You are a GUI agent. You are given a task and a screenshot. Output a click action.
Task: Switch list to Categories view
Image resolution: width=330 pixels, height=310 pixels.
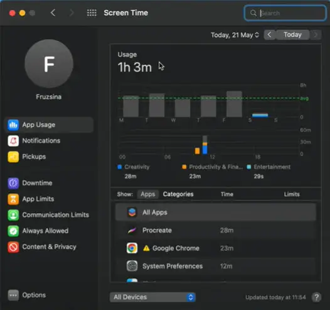(x=178, y=194)
